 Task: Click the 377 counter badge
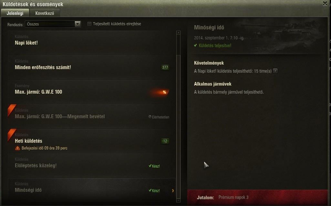pos(165,67)
